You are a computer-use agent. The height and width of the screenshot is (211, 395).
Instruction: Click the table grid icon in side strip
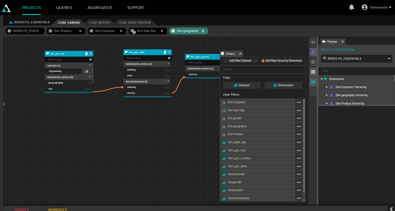coord(313,72)
